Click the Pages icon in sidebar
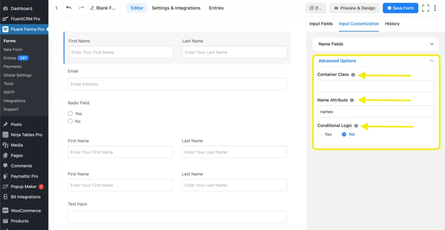 pos(5,156)
